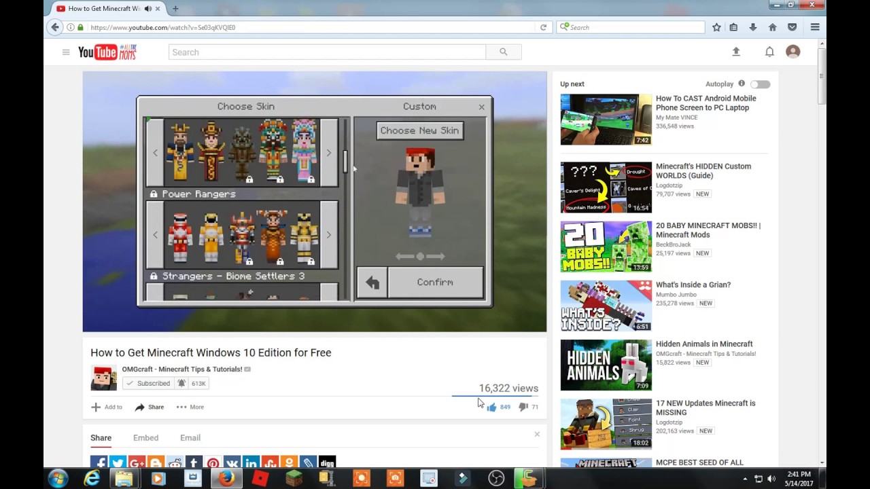This screenshot has width=870, height=489.
Task: Share on Tumblr icon
Action: tap(194, 463)
